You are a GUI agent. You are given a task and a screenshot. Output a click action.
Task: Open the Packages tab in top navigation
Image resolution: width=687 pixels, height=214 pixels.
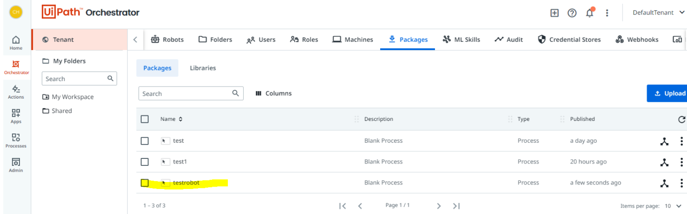click(x=408, y=39)
